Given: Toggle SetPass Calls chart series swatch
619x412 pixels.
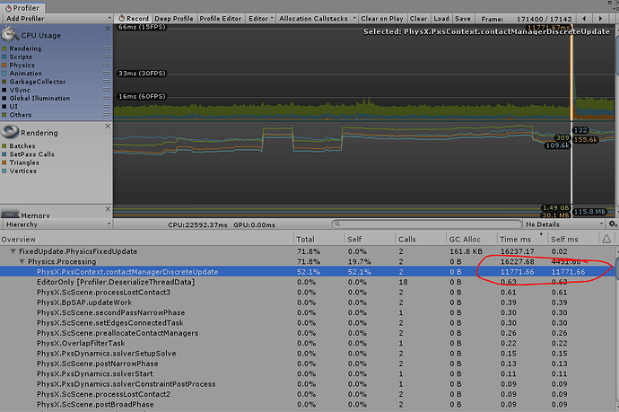Looking at the screenshot, I should 4,154.
